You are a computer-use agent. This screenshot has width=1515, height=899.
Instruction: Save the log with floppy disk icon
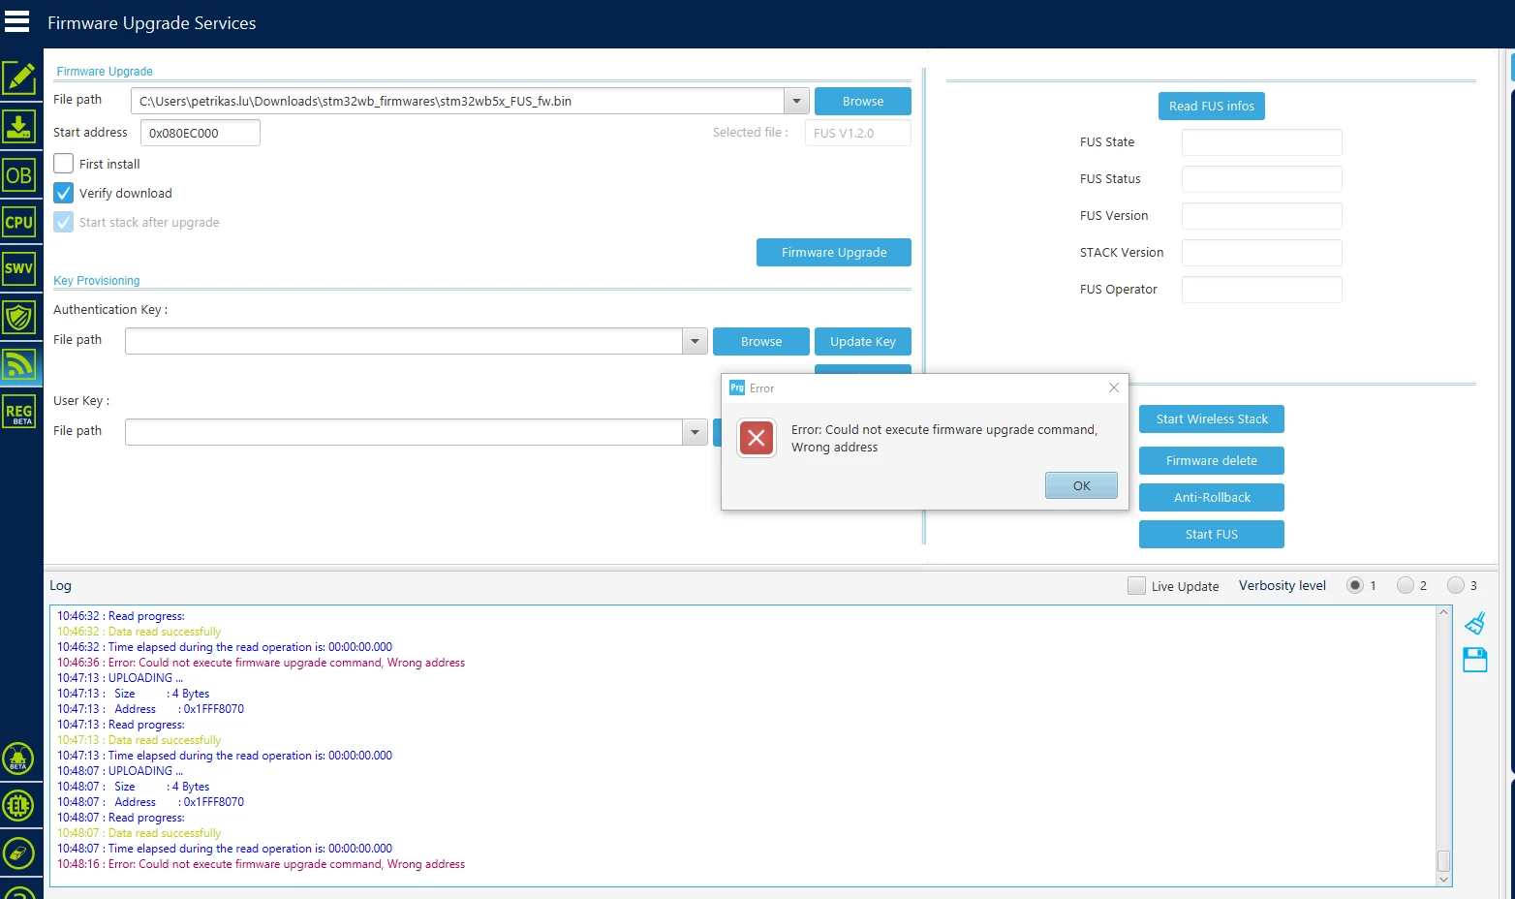pos(1475,660)
